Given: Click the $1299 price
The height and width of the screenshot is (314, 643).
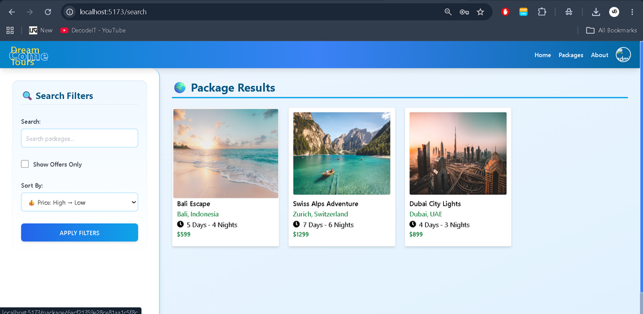Looking at the screenshot, I should pyautogui.click(x=301, y=234).
